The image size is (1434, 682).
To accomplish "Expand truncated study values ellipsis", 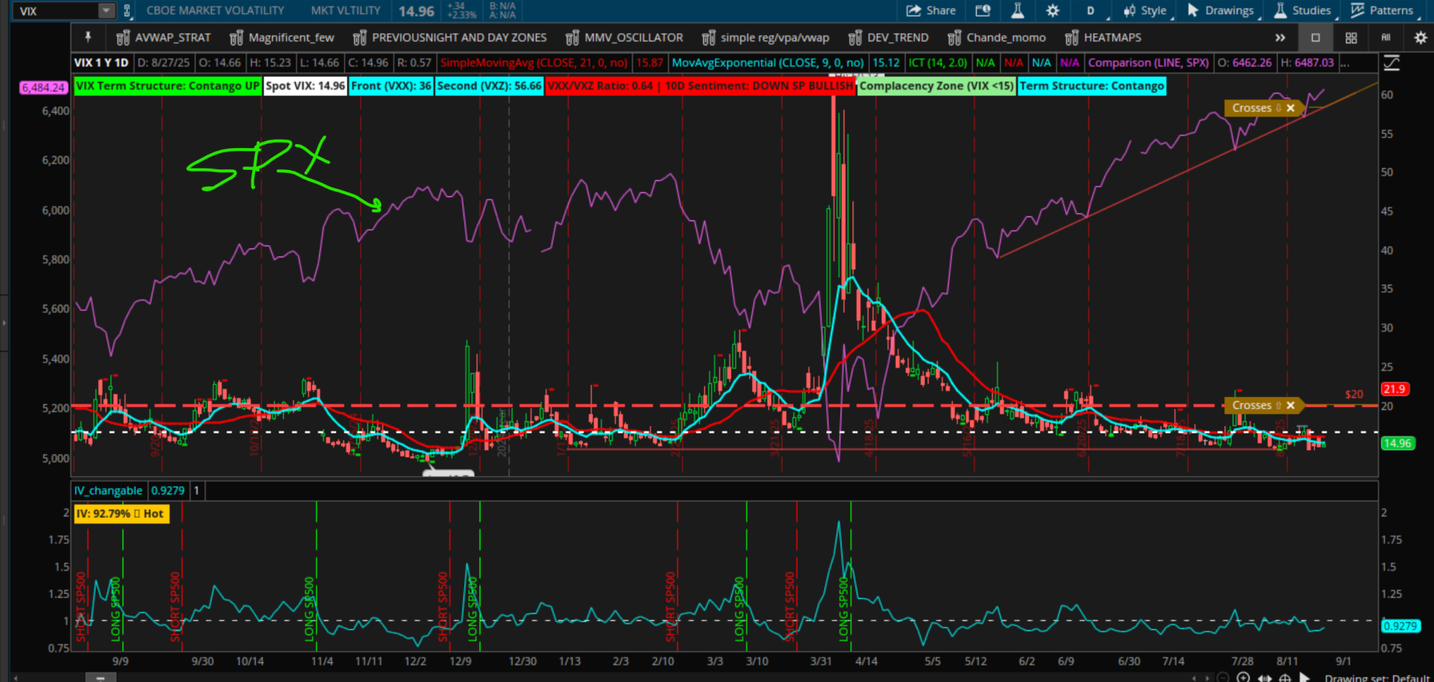I will tap(1345, 63).
